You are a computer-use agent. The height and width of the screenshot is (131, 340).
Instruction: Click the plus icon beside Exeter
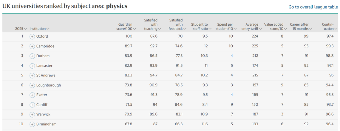coord(32,95)
